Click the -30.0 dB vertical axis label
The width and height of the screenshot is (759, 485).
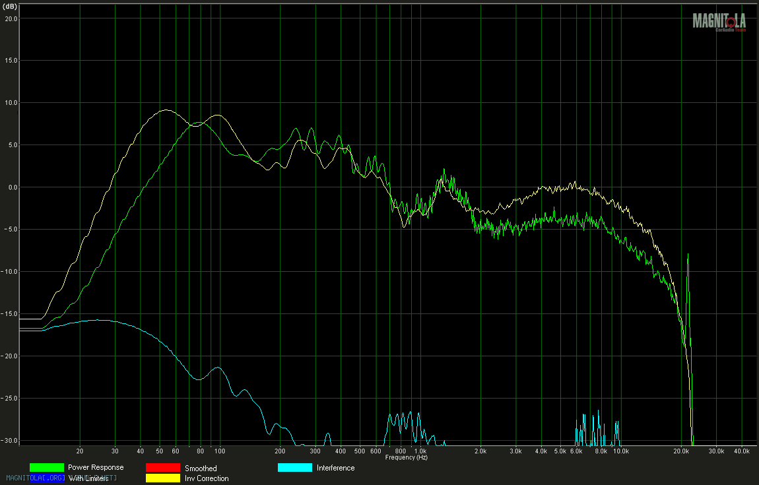(x=10, y=440)
